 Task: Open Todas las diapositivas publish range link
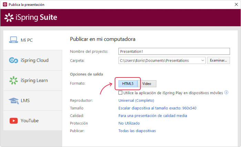[137, 131]
